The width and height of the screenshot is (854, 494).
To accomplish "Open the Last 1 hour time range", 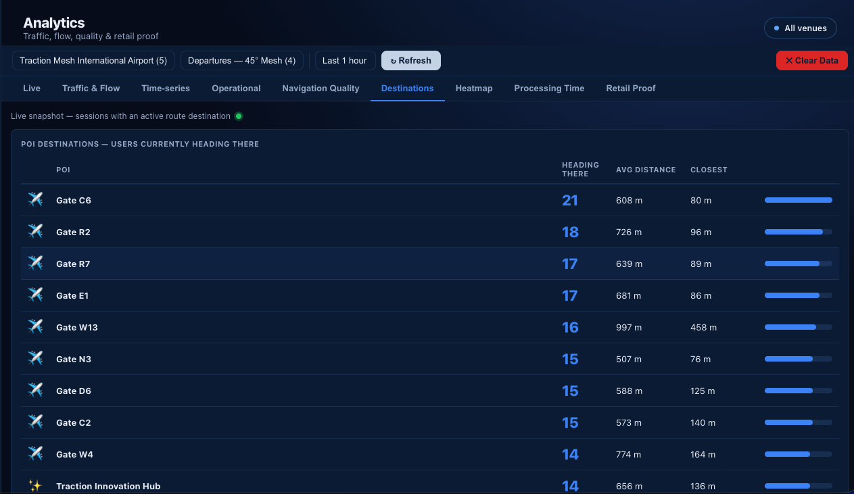I will point(345,60).
